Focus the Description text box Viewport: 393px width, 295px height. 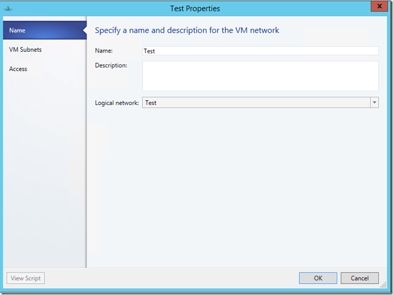click(260, 76)
